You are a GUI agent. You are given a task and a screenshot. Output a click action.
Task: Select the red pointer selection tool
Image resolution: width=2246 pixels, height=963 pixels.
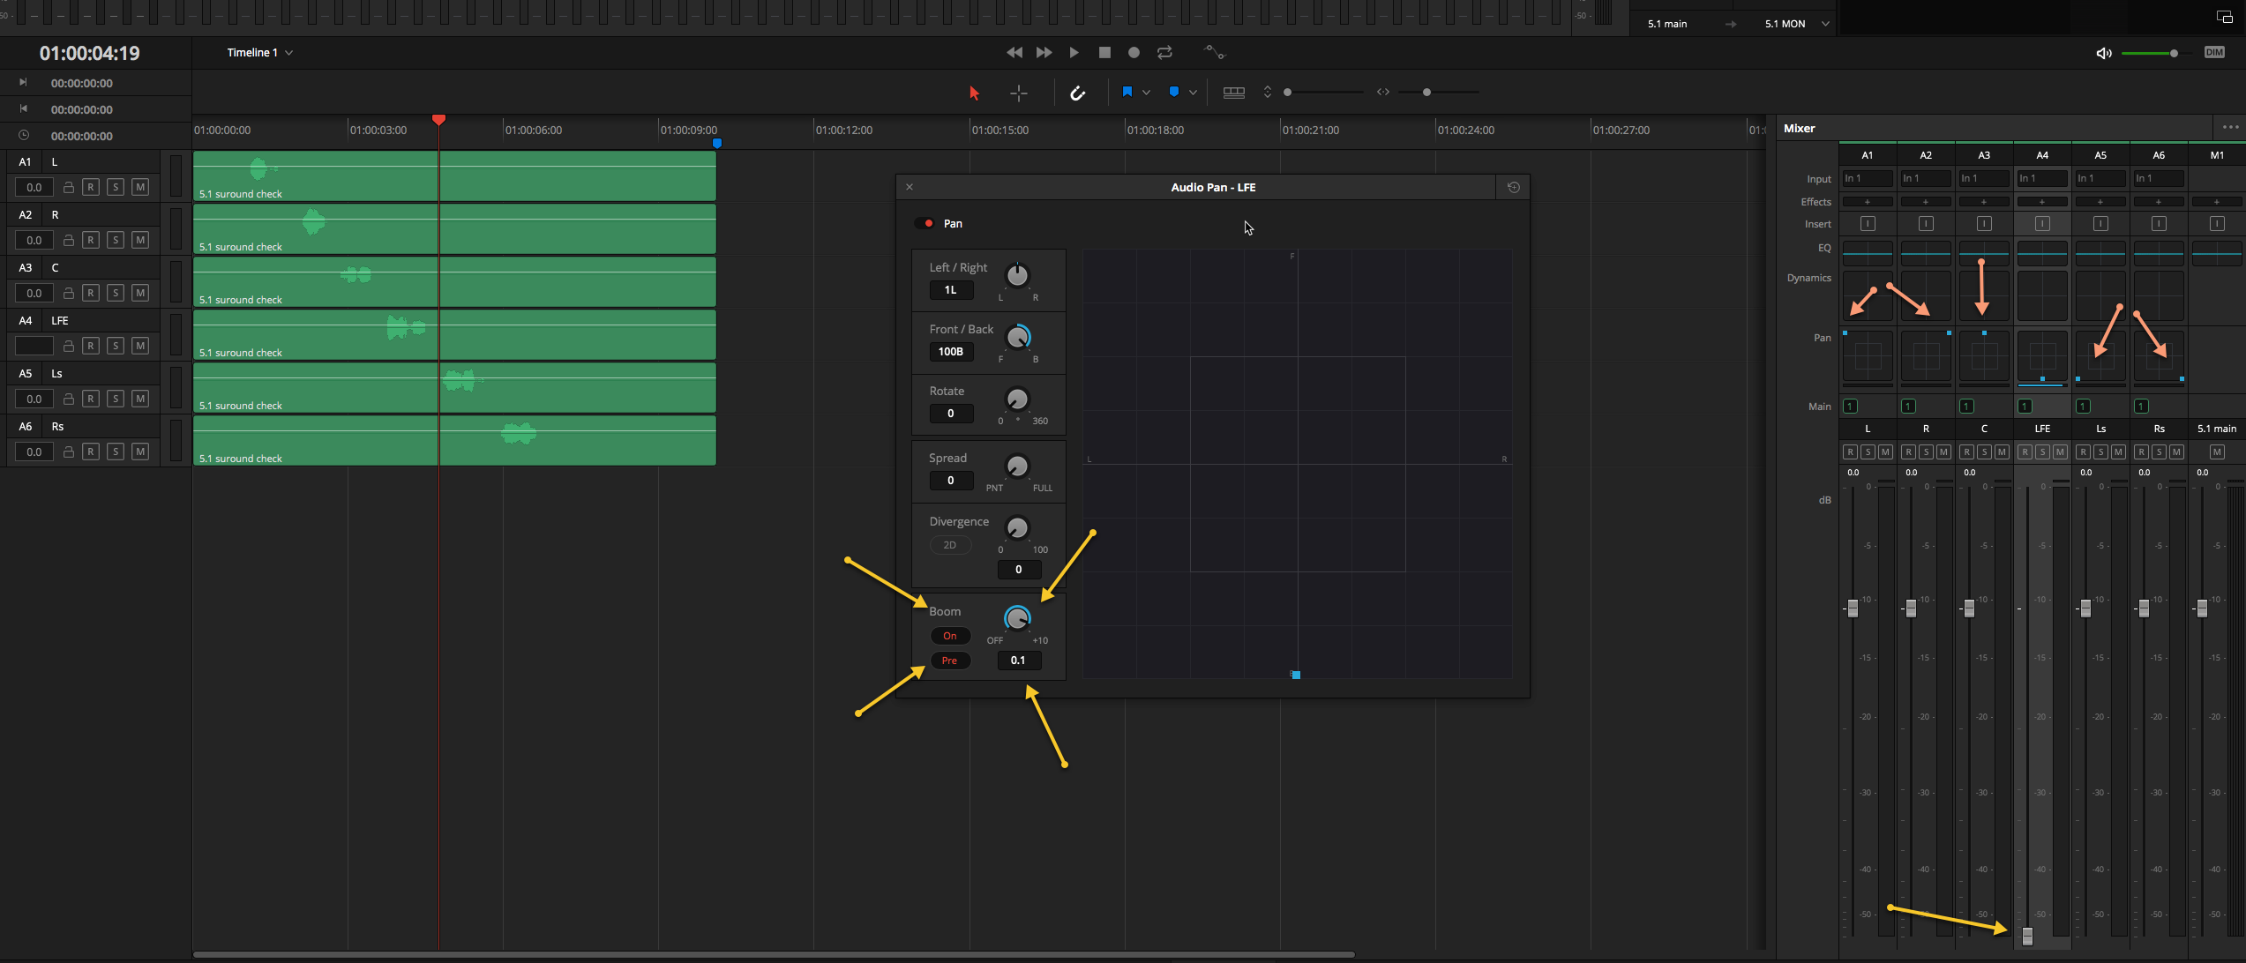974,93
